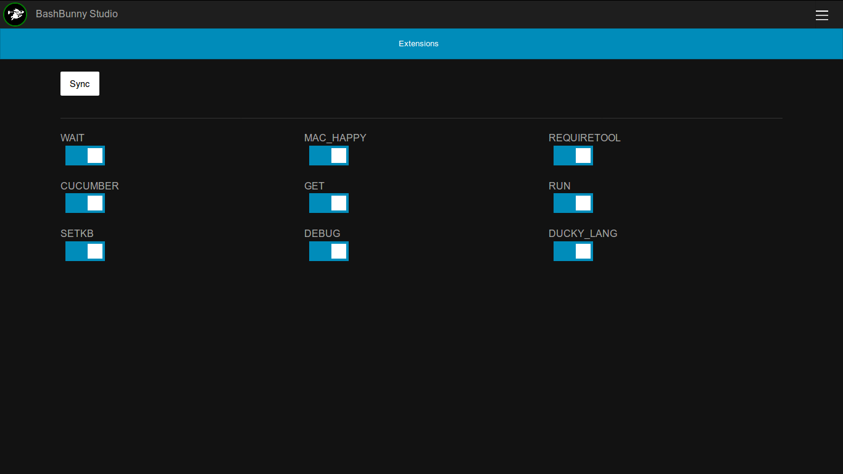Click the DUCKY_LANG label
Image resolution: width=843 pixels, height=474 pixels.
(x=583, y=233)
